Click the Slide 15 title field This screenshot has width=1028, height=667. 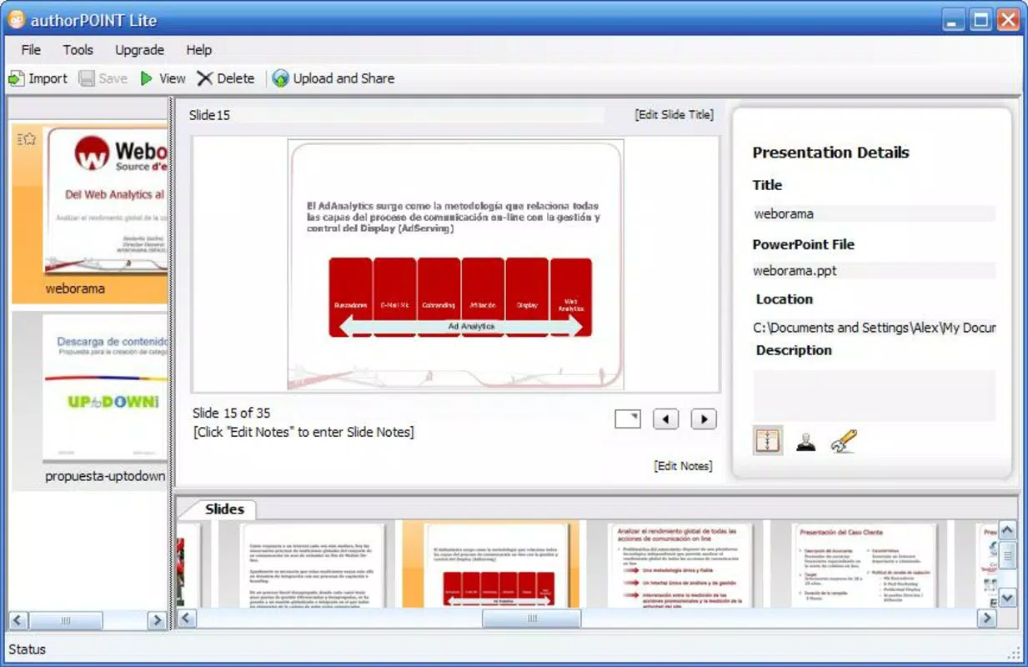pyautogui.click(x=396, y=115)
